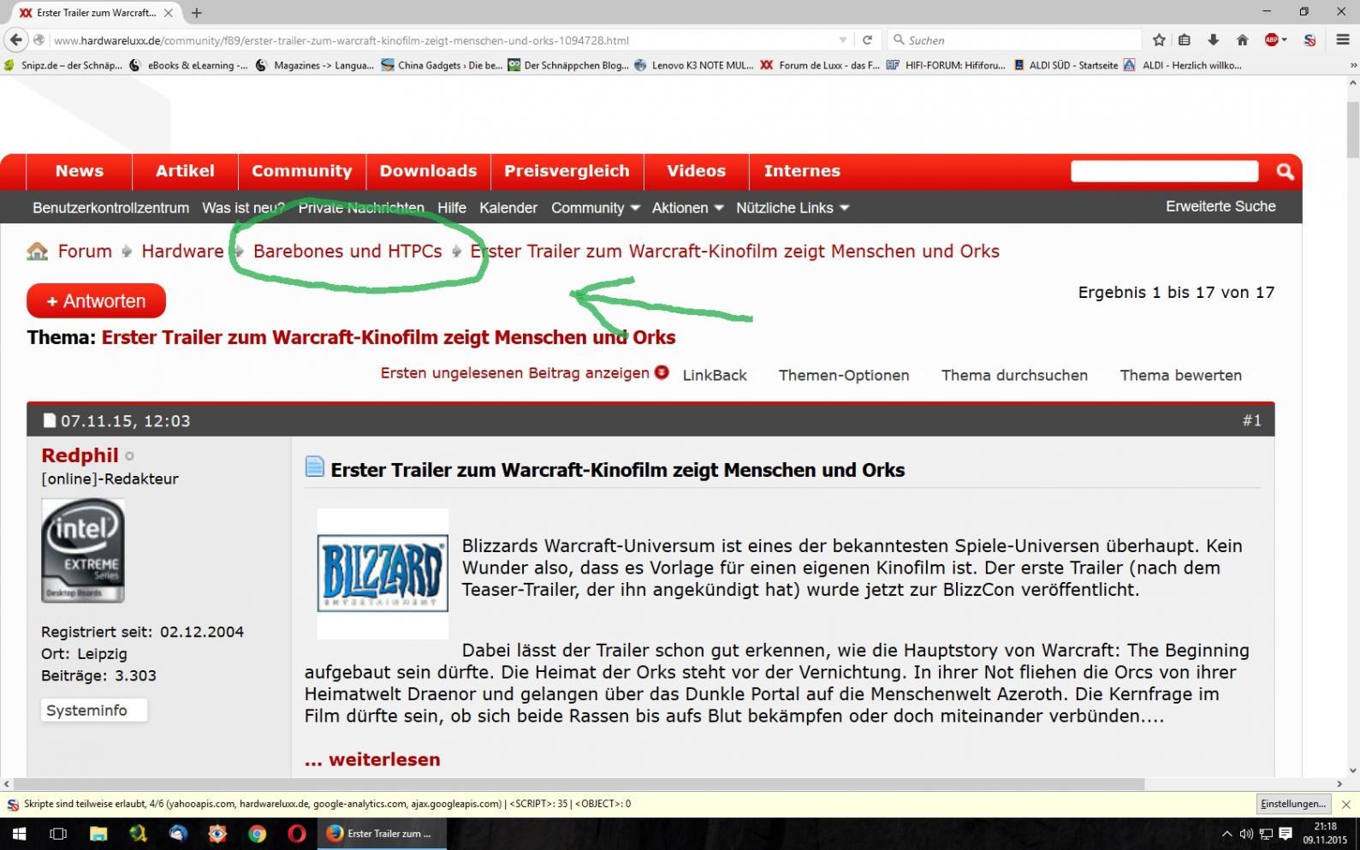
Task: Click Redphil's Intel Extreme avatar
Action: pyautogui.click(x=83, y=550)
